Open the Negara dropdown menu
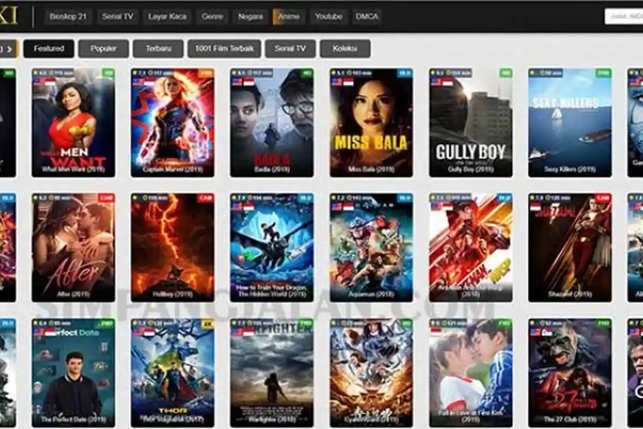 [249, 16]
